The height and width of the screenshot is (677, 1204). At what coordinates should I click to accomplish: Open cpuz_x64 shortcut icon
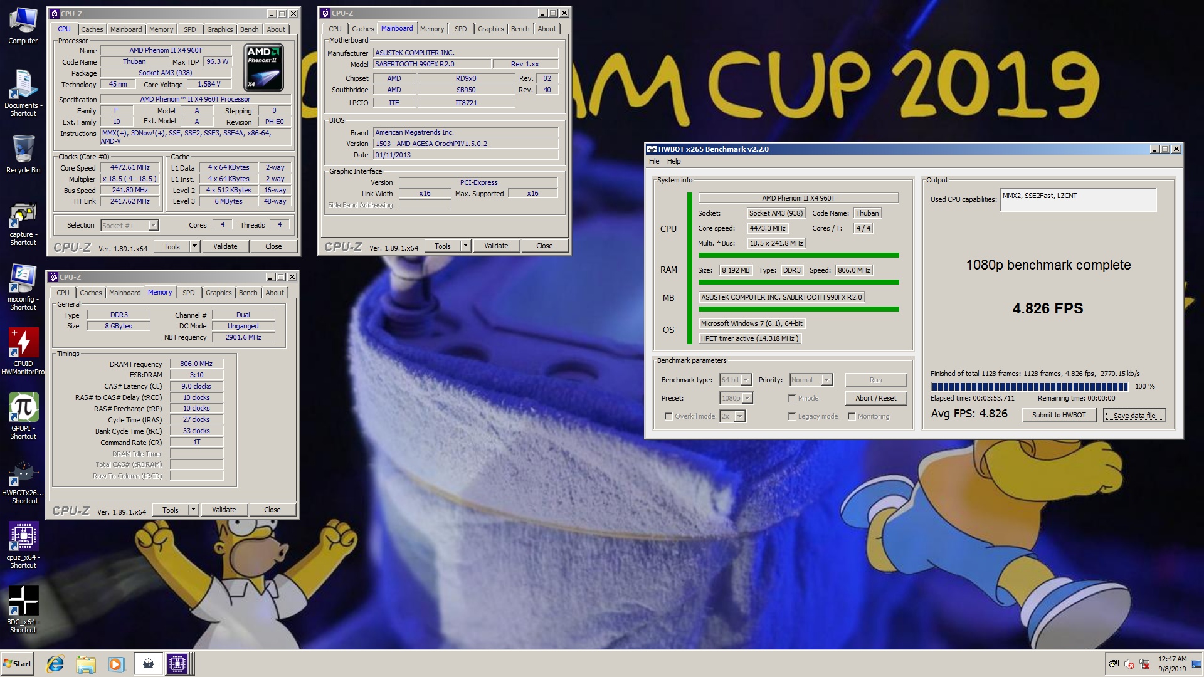23,545
